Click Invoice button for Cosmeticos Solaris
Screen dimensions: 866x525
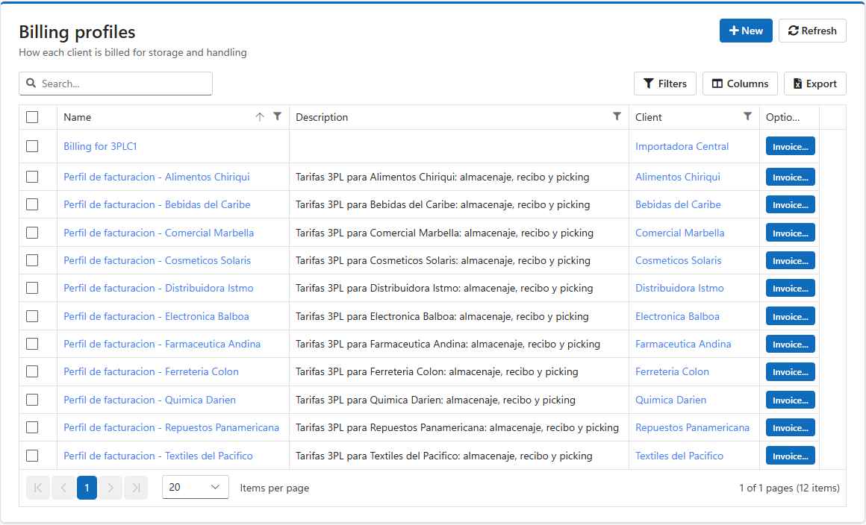(791, 260)
